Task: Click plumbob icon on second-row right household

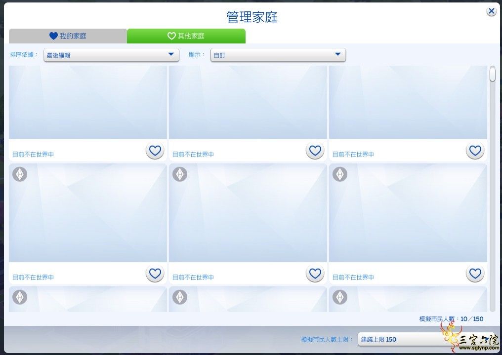Action: tap(340, 174)
